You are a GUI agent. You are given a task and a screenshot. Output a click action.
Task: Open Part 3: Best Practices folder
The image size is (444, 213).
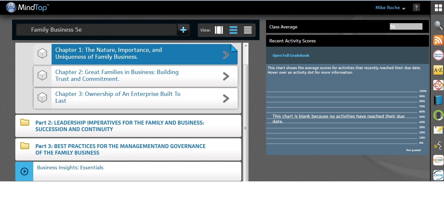pos(120,149)
